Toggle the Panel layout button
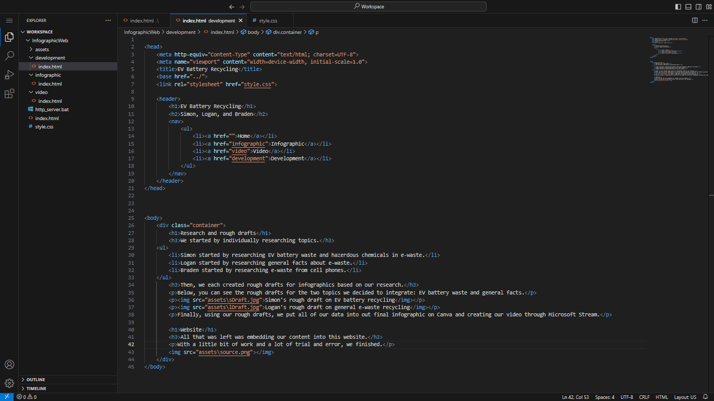Viewport: 714px width, 401px height. point(688,7)
